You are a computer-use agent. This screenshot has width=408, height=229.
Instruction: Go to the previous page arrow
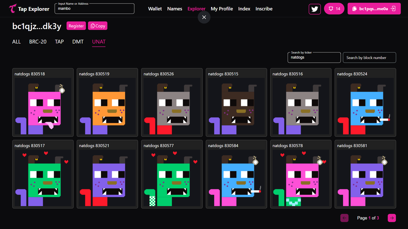click(344, 218)
